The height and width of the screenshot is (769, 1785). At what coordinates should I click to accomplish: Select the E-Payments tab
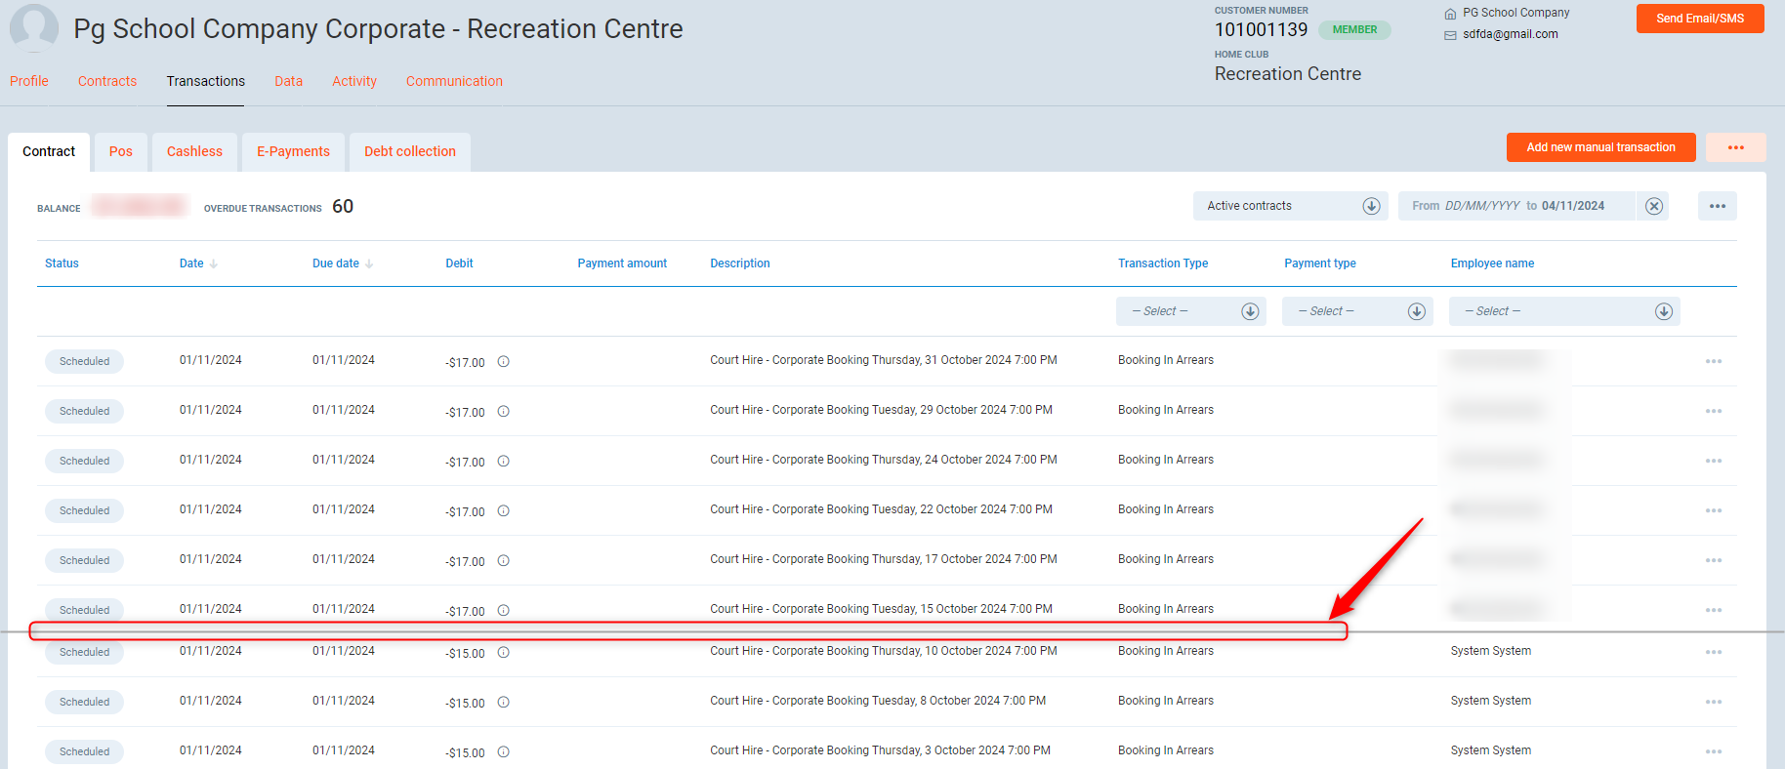point(293,151)
